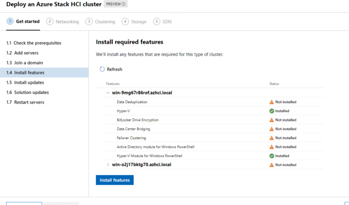Switch to the Networking step tab

[63, 22]
